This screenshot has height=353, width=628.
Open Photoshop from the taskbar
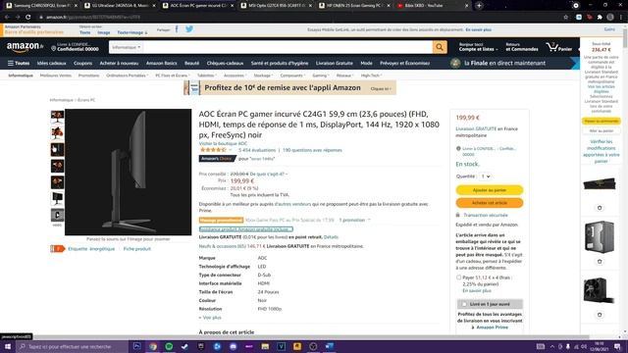pos(137,346)
